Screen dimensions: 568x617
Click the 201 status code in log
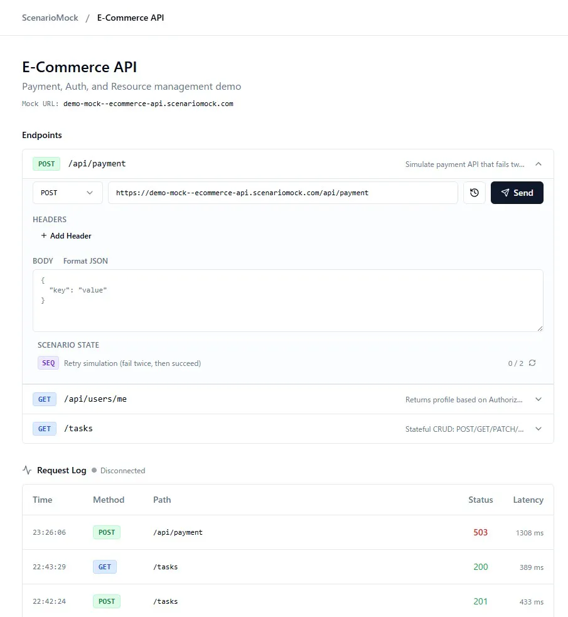[x=480, y=601]
